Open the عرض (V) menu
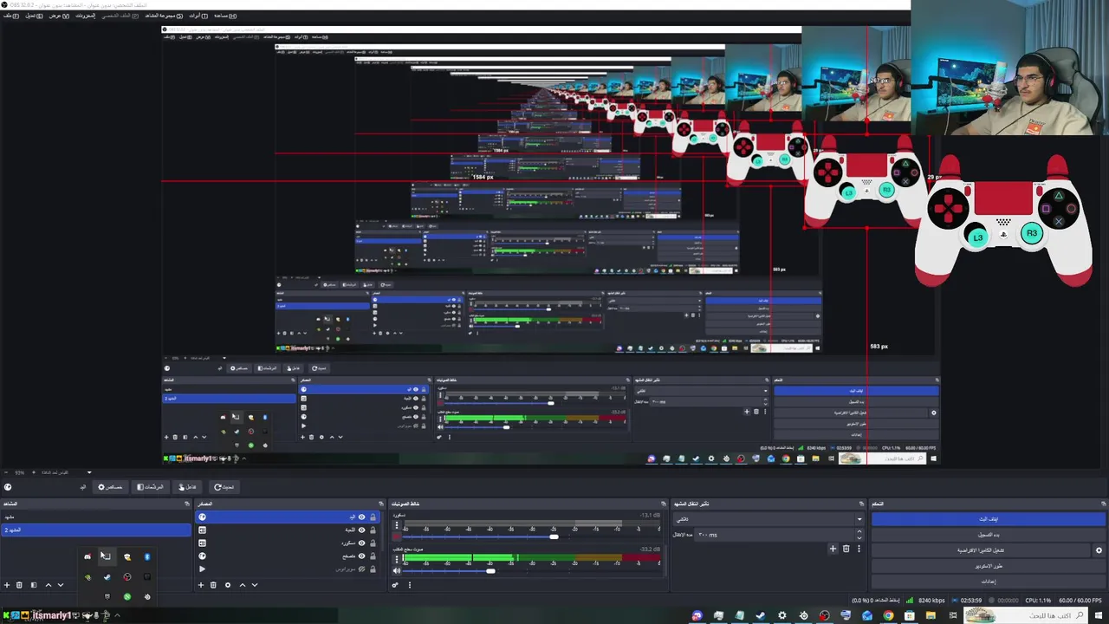The height and width of the screenshot is (624, 1109). [59, 16]
